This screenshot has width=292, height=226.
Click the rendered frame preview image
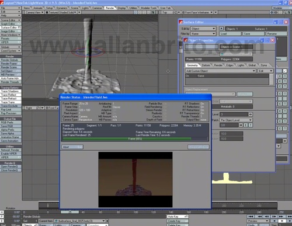[135, 180]
